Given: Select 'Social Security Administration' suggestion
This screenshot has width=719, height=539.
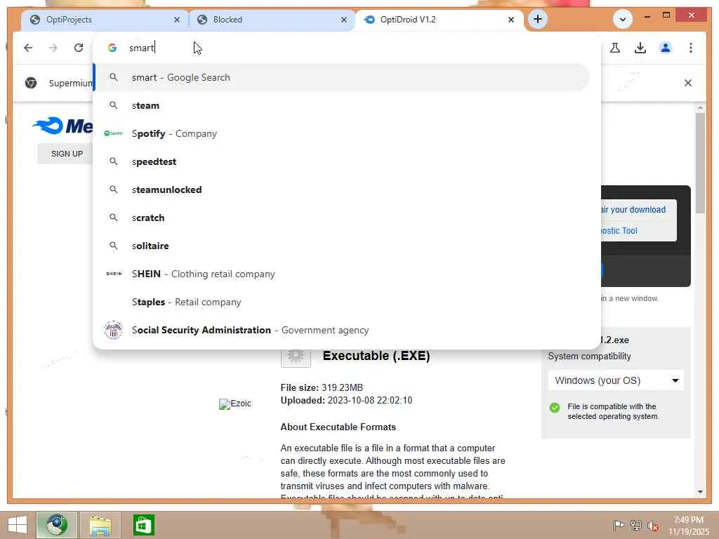Looking at the screenshot, I should pos(342,330).
